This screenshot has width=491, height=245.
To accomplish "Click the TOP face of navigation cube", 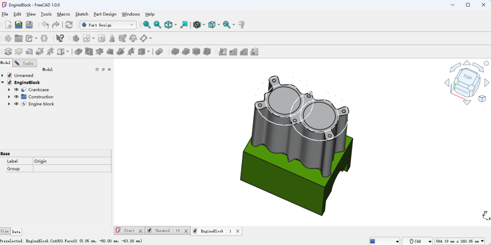I will coord(467,77).
